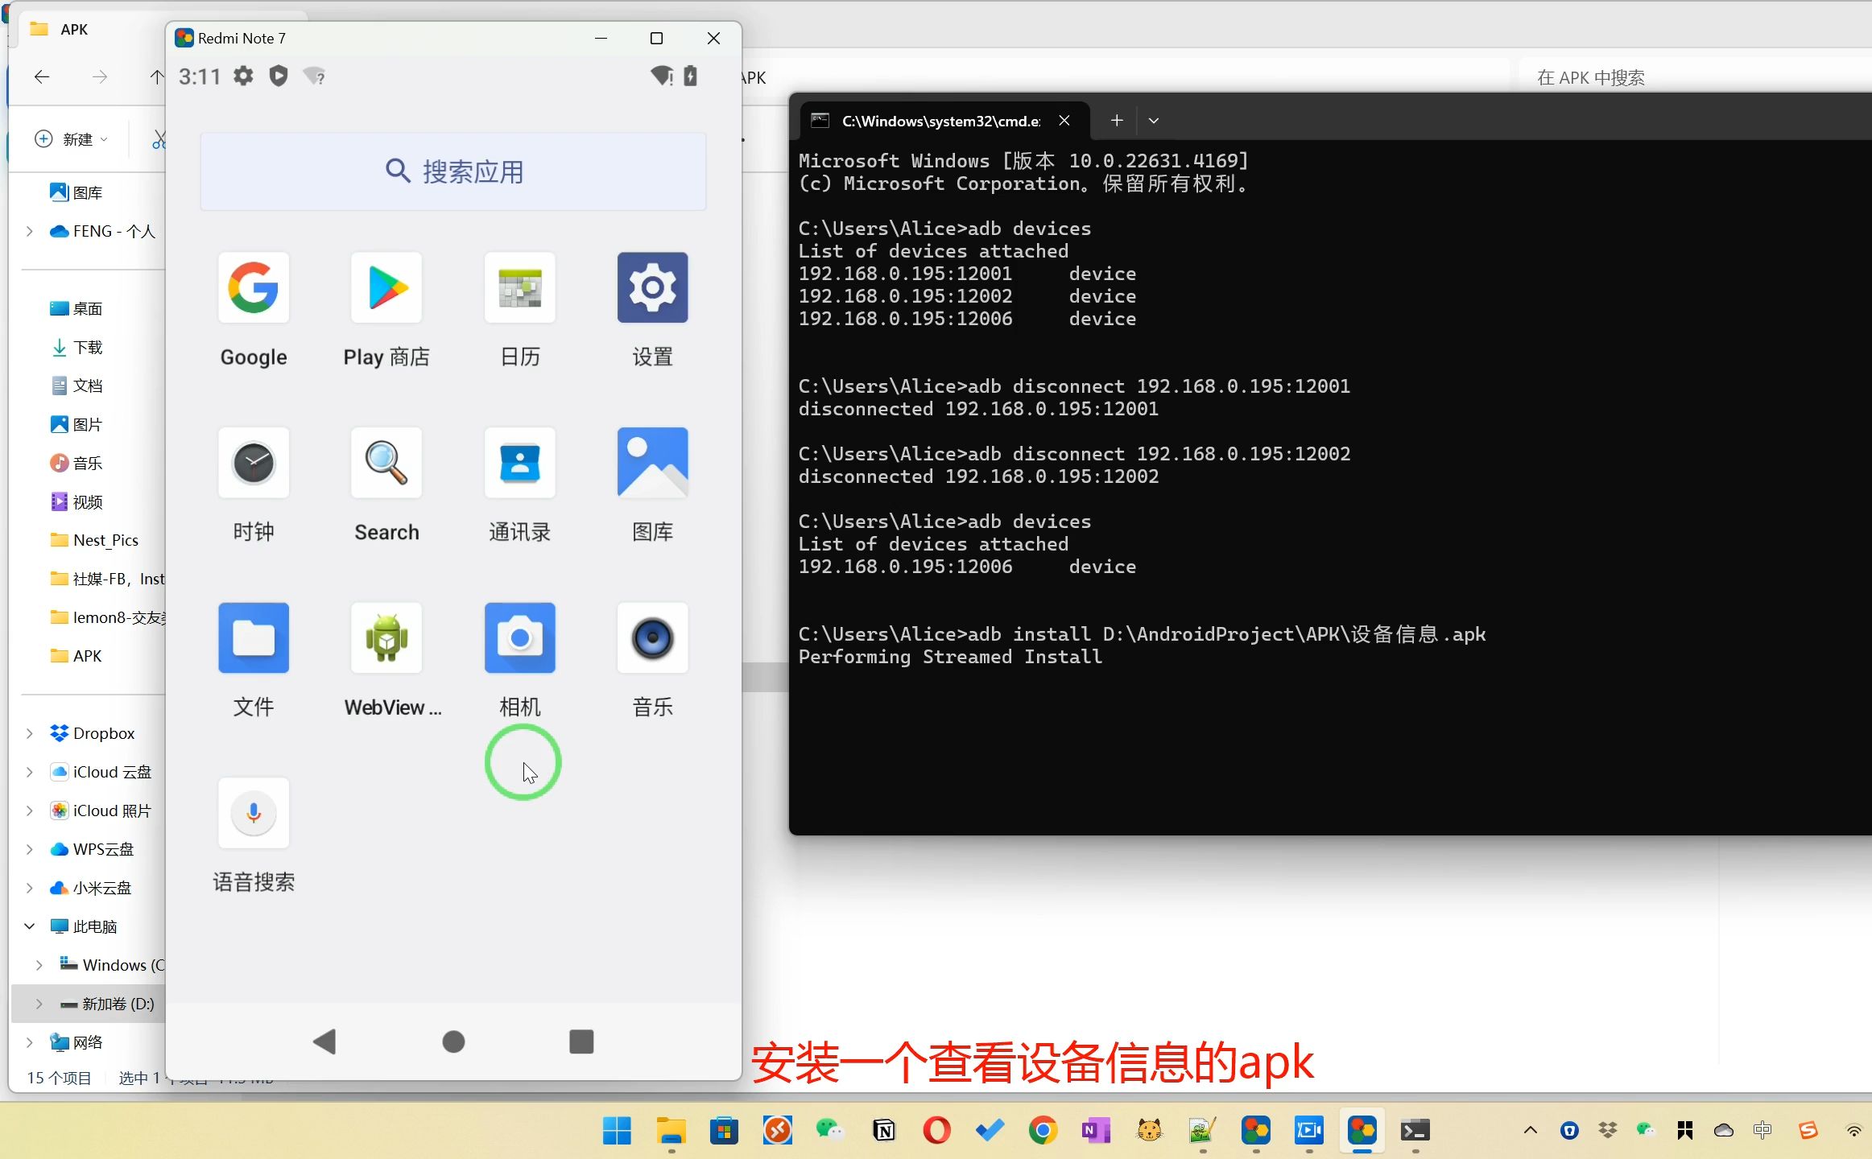Expand the FENG - 个人 OneDrive node
Viewport: 1872px width, 1159px height.
[30, 231]
